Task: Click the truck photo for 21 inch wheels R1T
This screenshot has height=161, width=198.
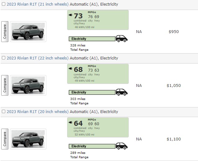Action: tap(28, 31)
